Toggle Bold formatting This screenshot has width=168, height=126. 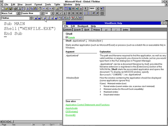click(x=57, y=13)
